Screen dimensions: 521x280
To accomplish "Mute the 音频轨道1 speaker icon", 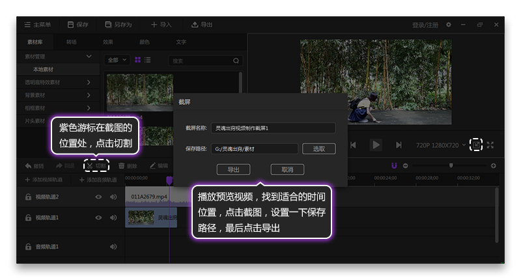I will tap(113, 247).
